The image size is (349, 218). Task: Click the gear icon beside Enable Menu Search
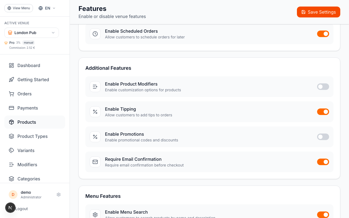[95, 215]
